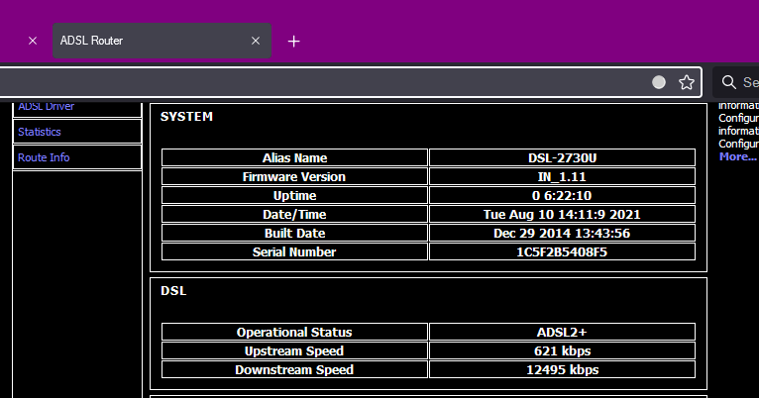Click the upstream speed 621 kbps cell

(x=562, y=351)
